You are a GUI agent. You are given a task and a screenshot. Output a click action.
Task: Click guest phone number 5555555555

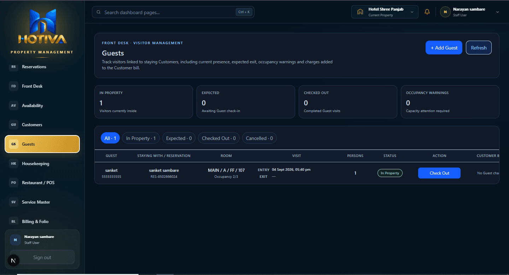(x=111, y=177)
